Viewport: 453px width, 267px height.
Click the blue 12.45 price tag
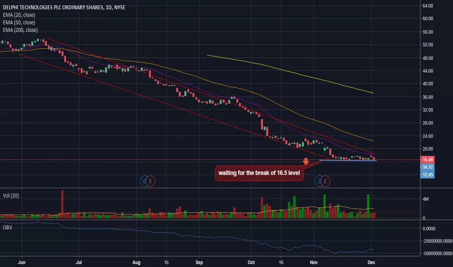pos(427,175)
